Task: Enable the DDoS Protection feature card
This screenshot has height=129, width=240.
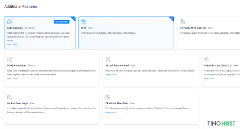Action: click(x=52, y=71)
